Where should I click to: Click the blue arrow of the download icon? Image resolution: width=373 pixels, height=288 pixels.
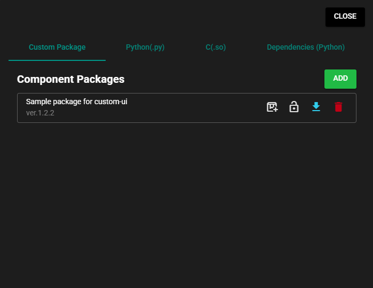(x=316, y=105)
